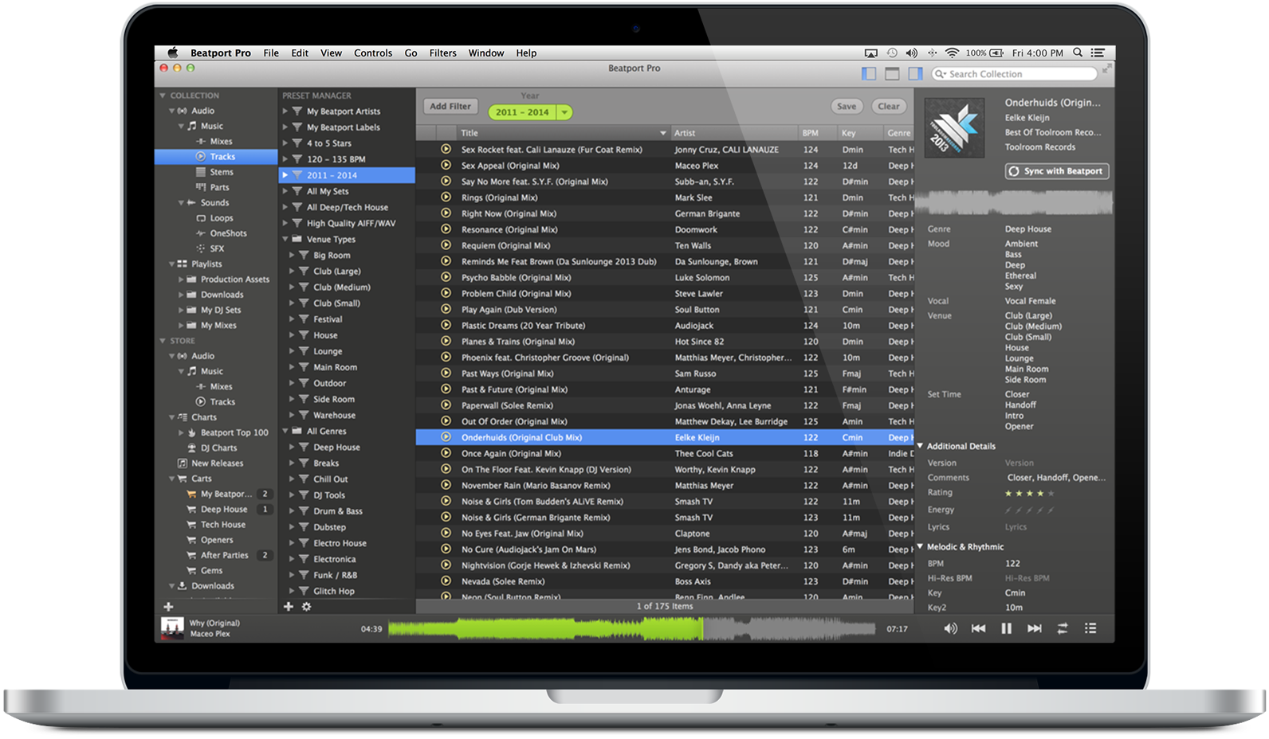This screenshot has width=1269, height=739.
Task: Toggle the right details panel view
Action: click(915, 74)
